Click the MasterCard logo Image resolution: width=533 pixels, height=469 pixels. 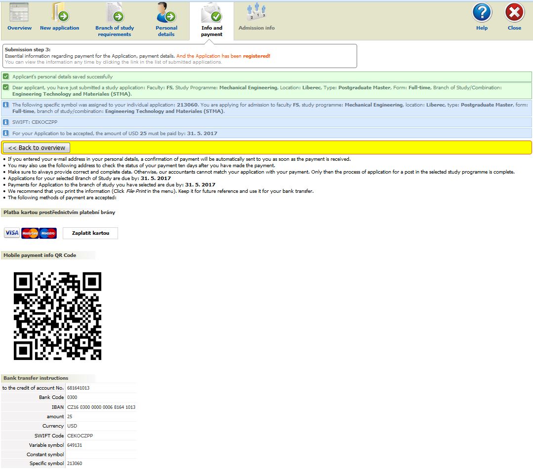[30, 233]
